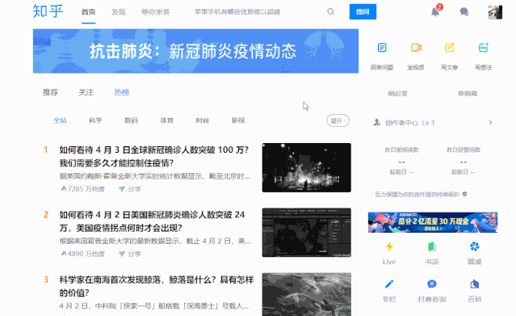Open the 百科 encyclopedia icon
This screenshot has width=516, height=316.
click(475, 284)
